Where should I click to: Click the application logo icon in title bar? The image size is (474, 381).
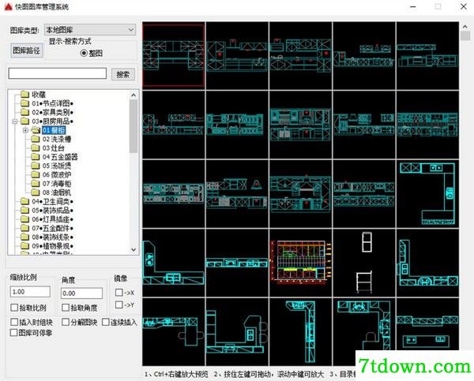click(8, 6)
